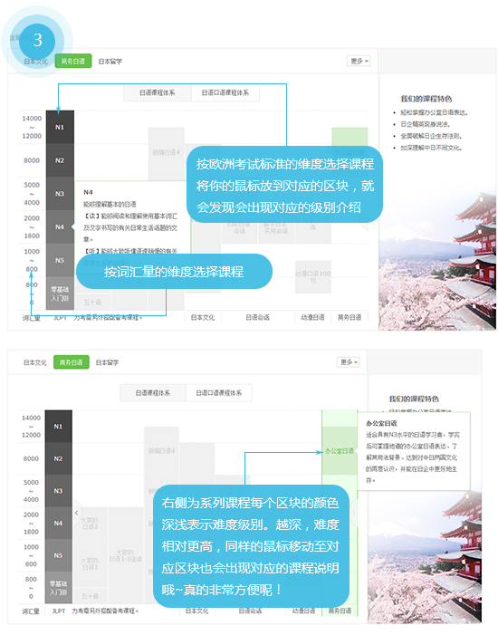Screen dimensions: 498x635
Task: Switch to 日本留学 tab in lower screenshot
Action: (x=107, y=362)
